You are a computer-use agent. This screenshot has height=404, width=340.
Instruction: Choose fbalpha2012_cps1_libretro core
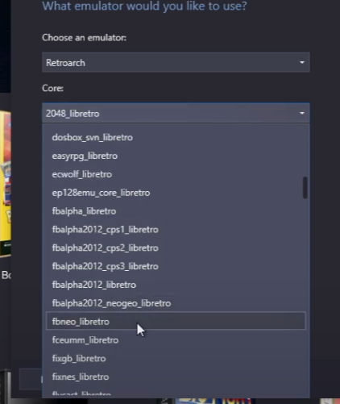[176, 230]
